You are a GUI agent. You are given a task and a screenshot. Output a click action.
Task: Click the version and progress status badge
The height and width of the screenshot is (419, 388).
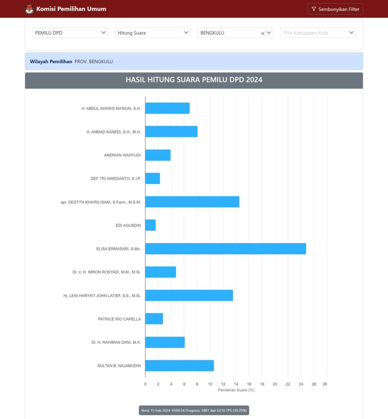(194, 410)
